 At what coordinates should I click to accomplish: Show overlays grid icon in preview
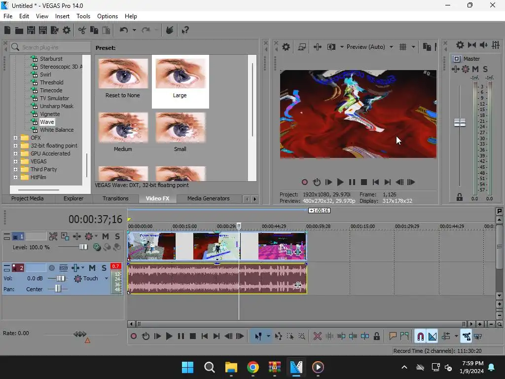pyautogui.click(x=403, y=47)
